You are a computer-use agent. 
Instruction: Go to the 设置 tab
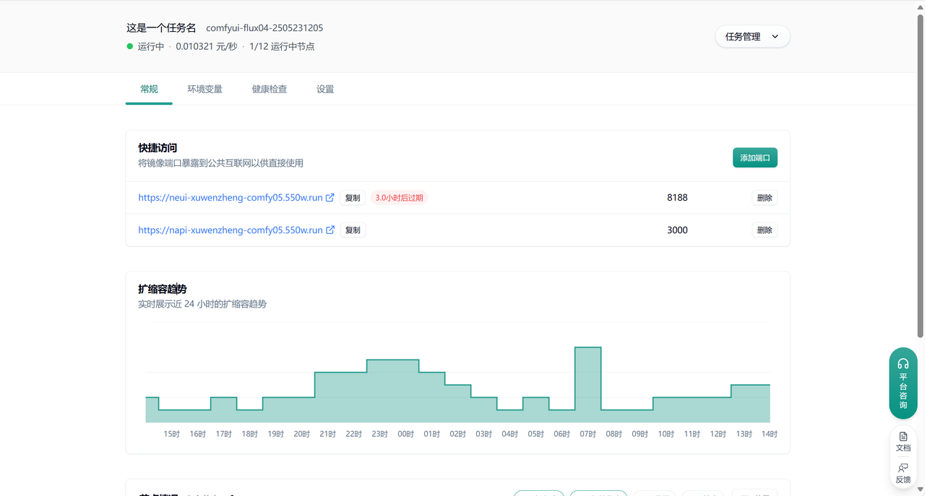click(325, 90)
